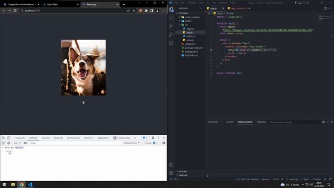Open console settings gear on the filter row
The width and height of the screenshot is (334, 188).
(x=163, y=143)
